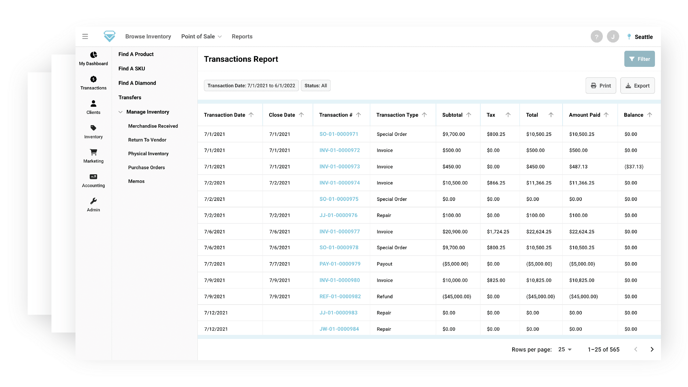Image resolution: width=688 pixels, height=387 pixels.
Task: Switch to the Reports menu
Action: click(242, 36)
